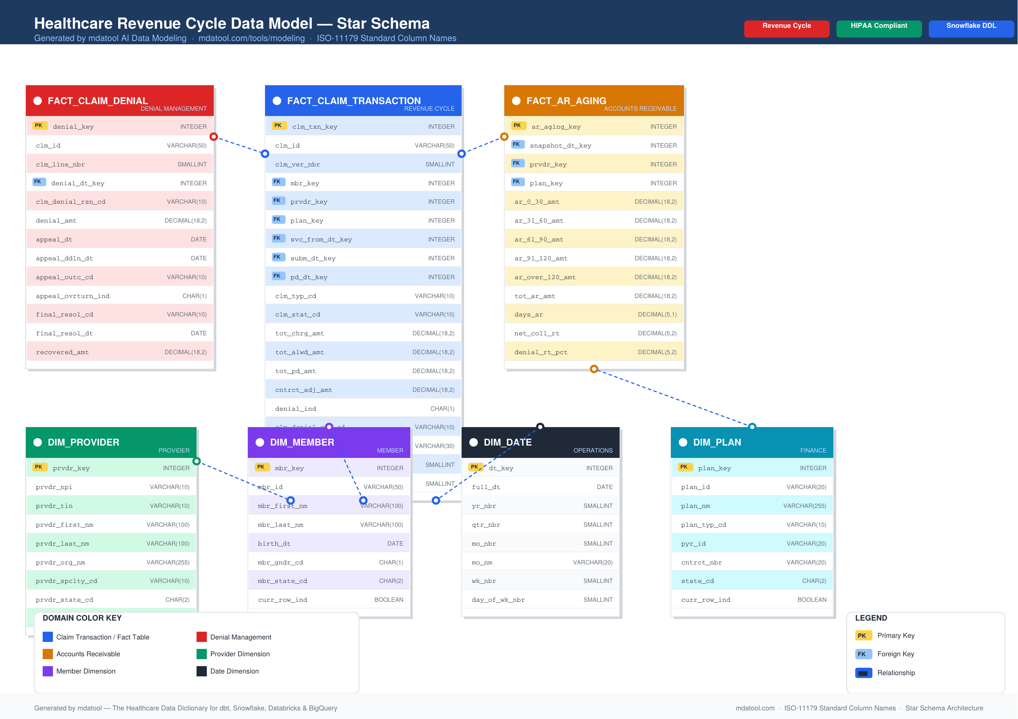This screenshot has height=719, width=1018.
Task: Click DOMAIN COLOR KEY heading
Action: (82, 618)
